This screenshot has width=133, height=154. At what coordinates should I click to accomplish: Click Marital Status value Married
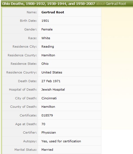coord(47,150)
